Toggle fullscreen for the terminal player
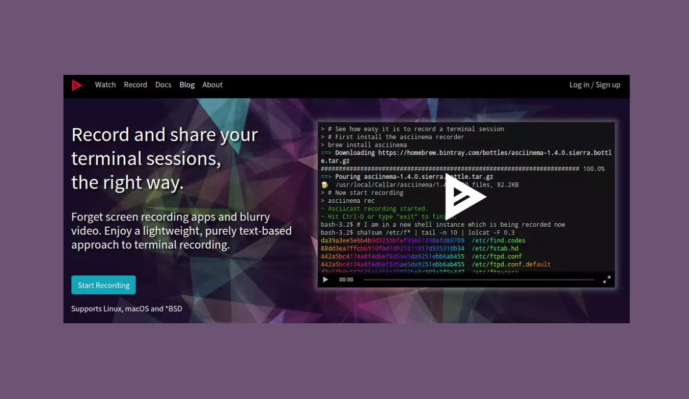Viewport: 689px width, 399px height. click(x=607, y=280)
